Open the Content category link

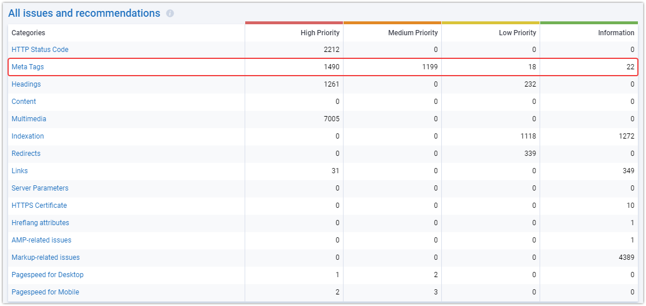click(24, 102)
